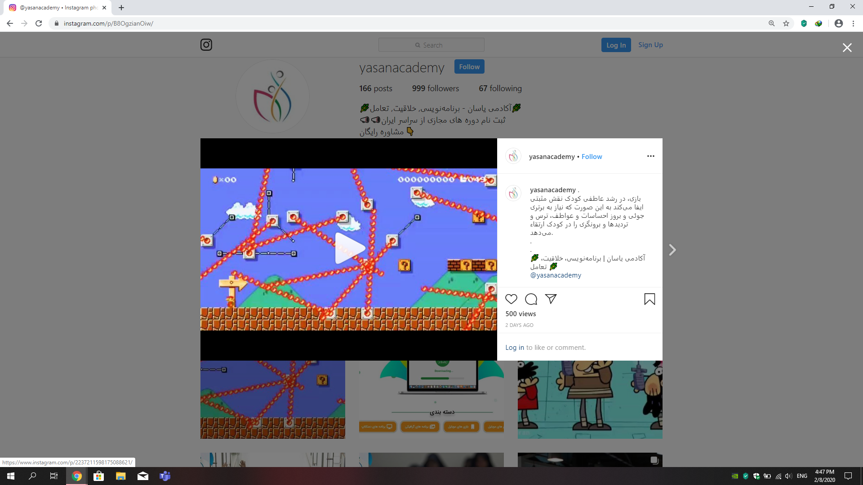Like the post with heart icon
Screen dimensions: 863x485
[x=511, y=299]
